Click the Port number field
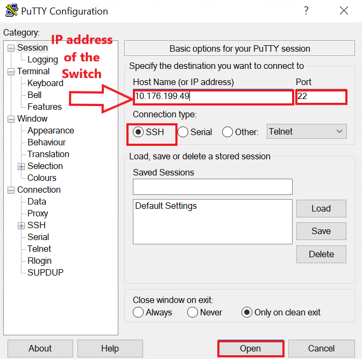The image size is (362, 359). click(321, 97)
